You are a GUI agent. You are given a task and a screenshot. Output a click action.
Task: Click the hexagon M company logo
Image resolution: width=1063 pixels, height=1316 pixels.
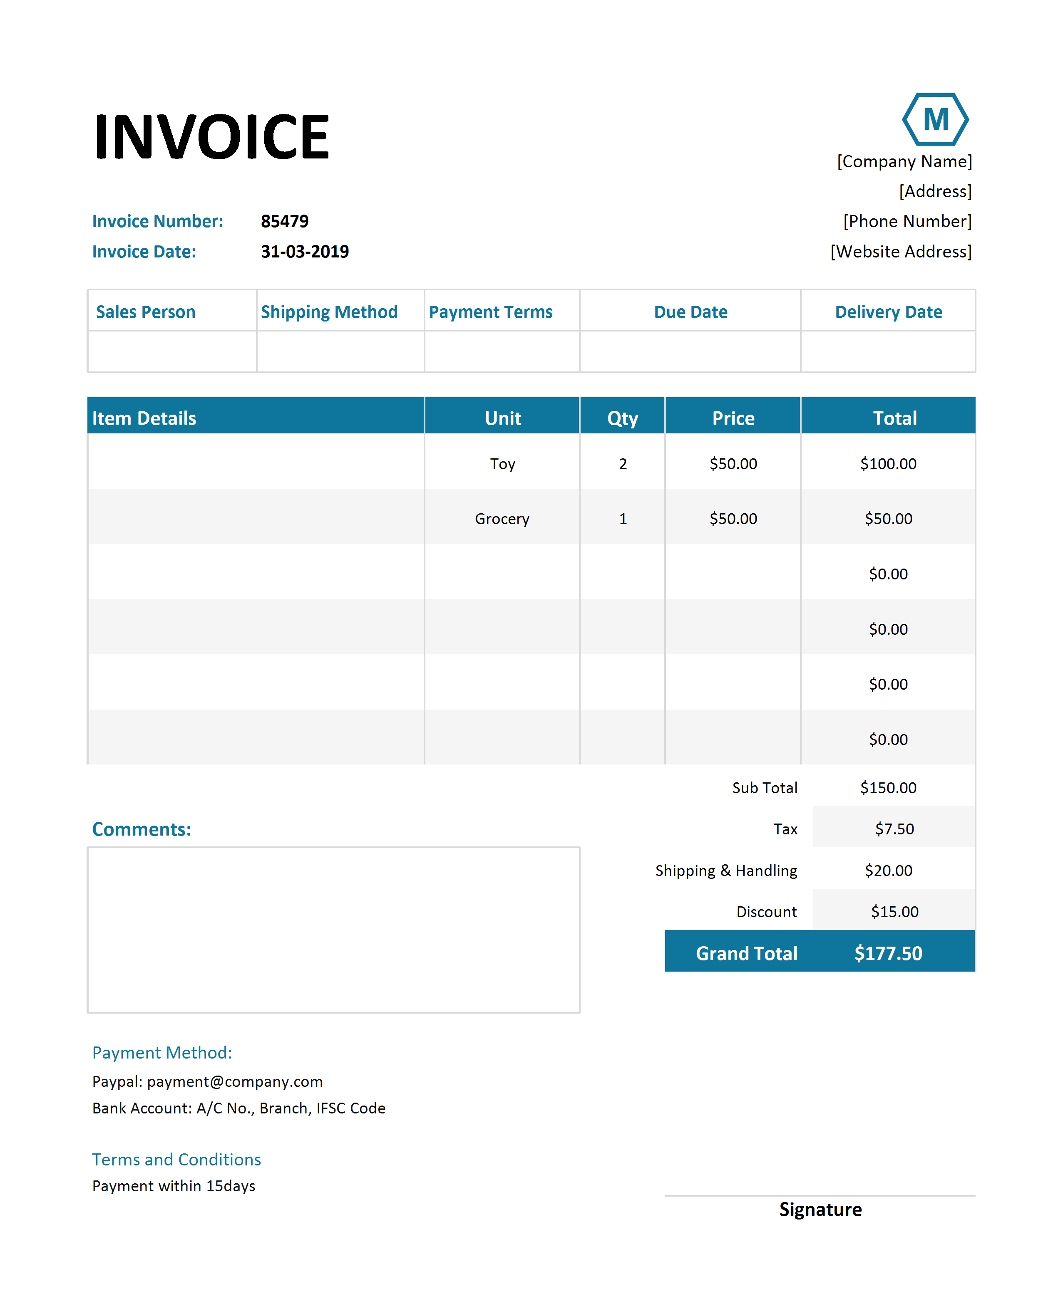pos(935,119)
